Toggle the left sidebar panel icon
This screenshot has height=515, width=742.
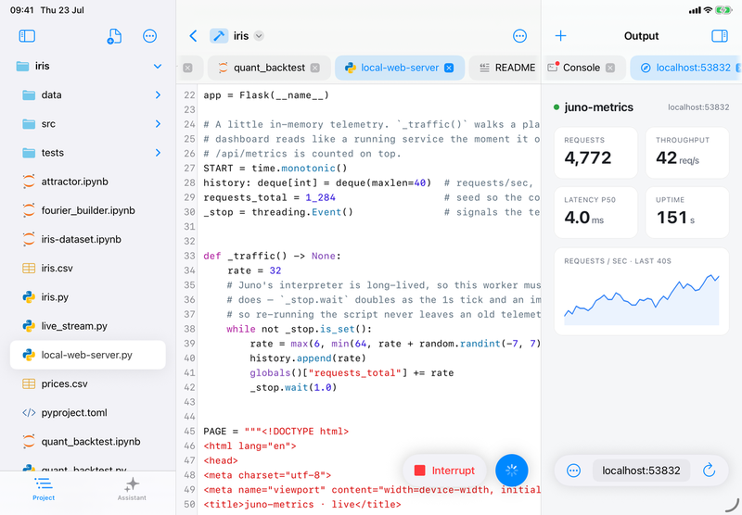(27, 36)
